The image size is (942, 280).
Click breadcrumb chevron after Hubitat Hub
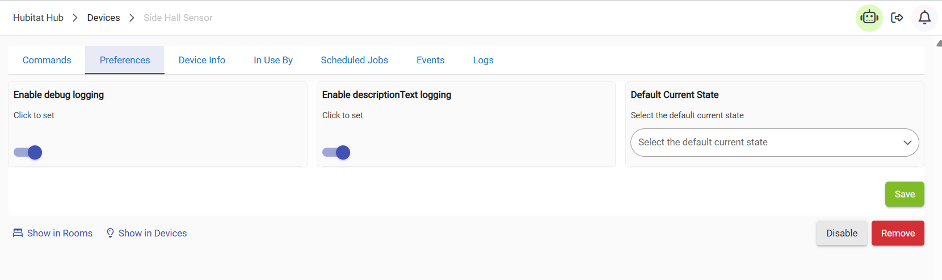click(x=75, y=18)
